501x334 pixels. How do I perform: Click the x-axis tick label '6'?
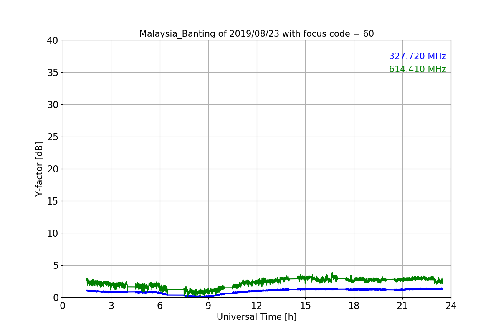point(160,306)
